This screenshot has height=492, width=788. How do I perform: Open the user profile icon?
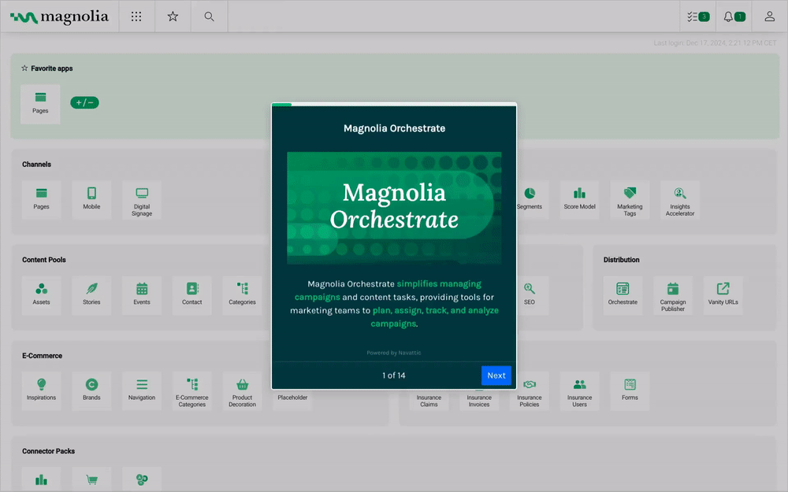pyautogui.click(x=769, y=17)
